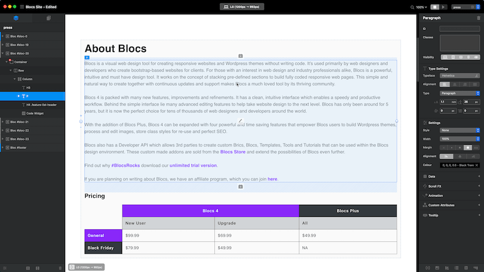This screenshot has width=484, height=272.
Task: Set Settings alignment to left icon
Action: pos(446,157)
